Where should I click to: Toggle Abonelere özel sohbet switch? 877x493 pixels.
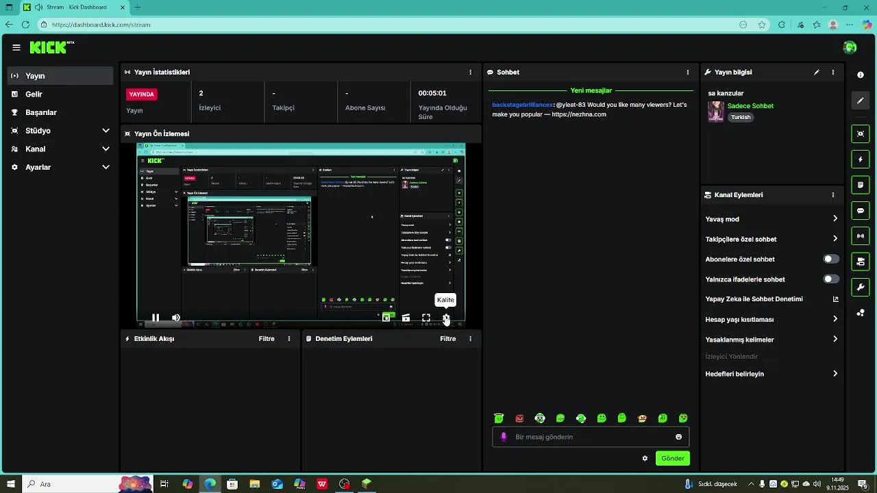click(x=830, y=259)
